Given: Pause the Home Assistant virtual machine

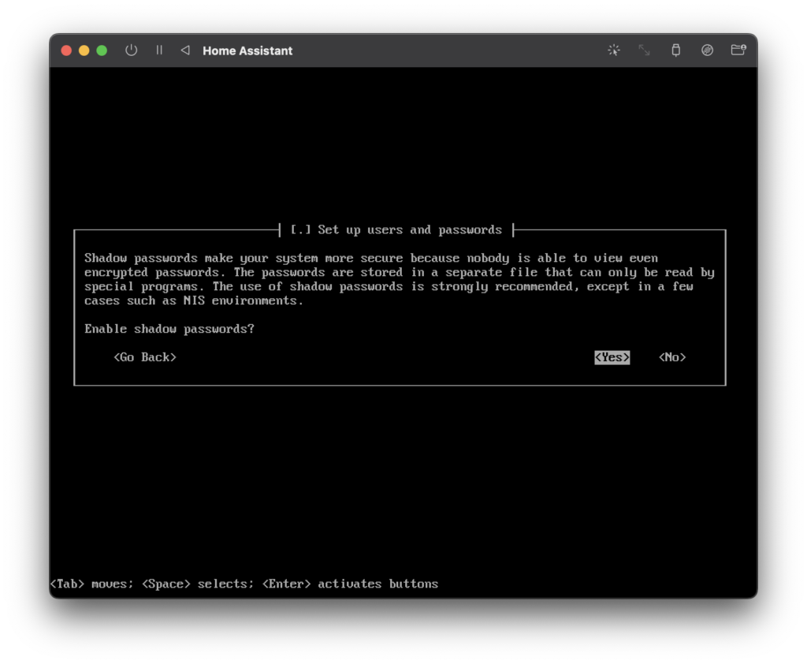Looking at the screenshot, I should 159,50.
